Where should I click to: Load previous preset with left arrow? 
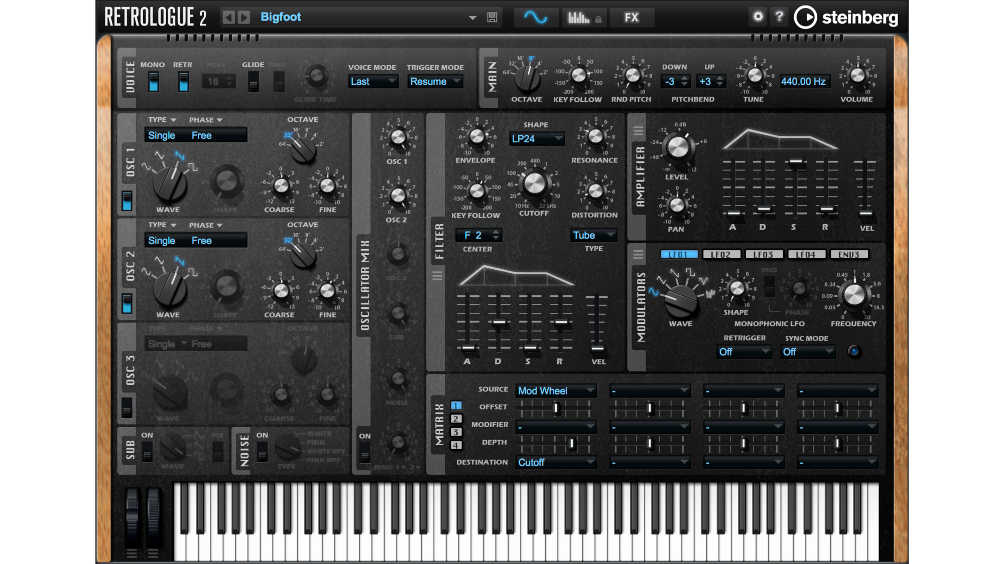[228, 18]
